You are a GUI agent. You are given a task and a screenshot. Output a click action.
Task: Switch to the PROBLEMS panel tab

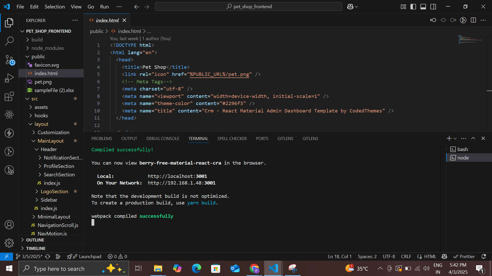pyautogui.click(x=102, y=139)
